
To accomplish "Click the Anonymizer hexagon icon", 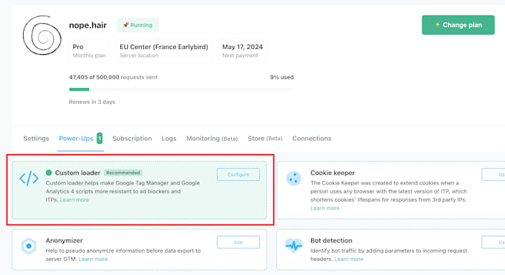I will tap(29, 246).
